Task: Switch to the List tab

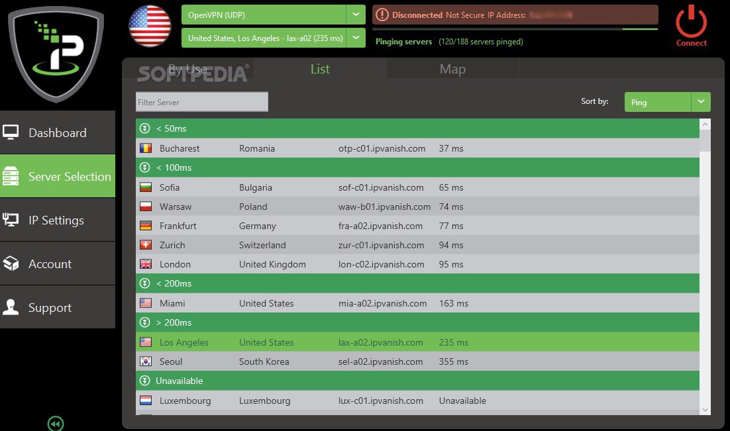Action: tap(321, 69)
